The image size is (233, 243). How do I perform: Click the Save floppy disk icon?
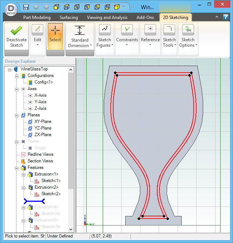coord(26,7)
